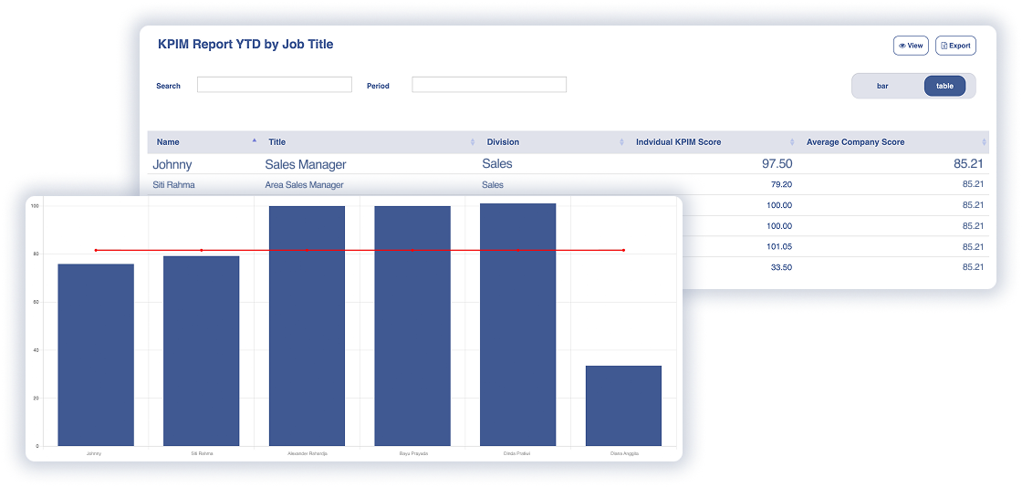Click the shortest bar, Diana Anggita

[x=623, y=406]
